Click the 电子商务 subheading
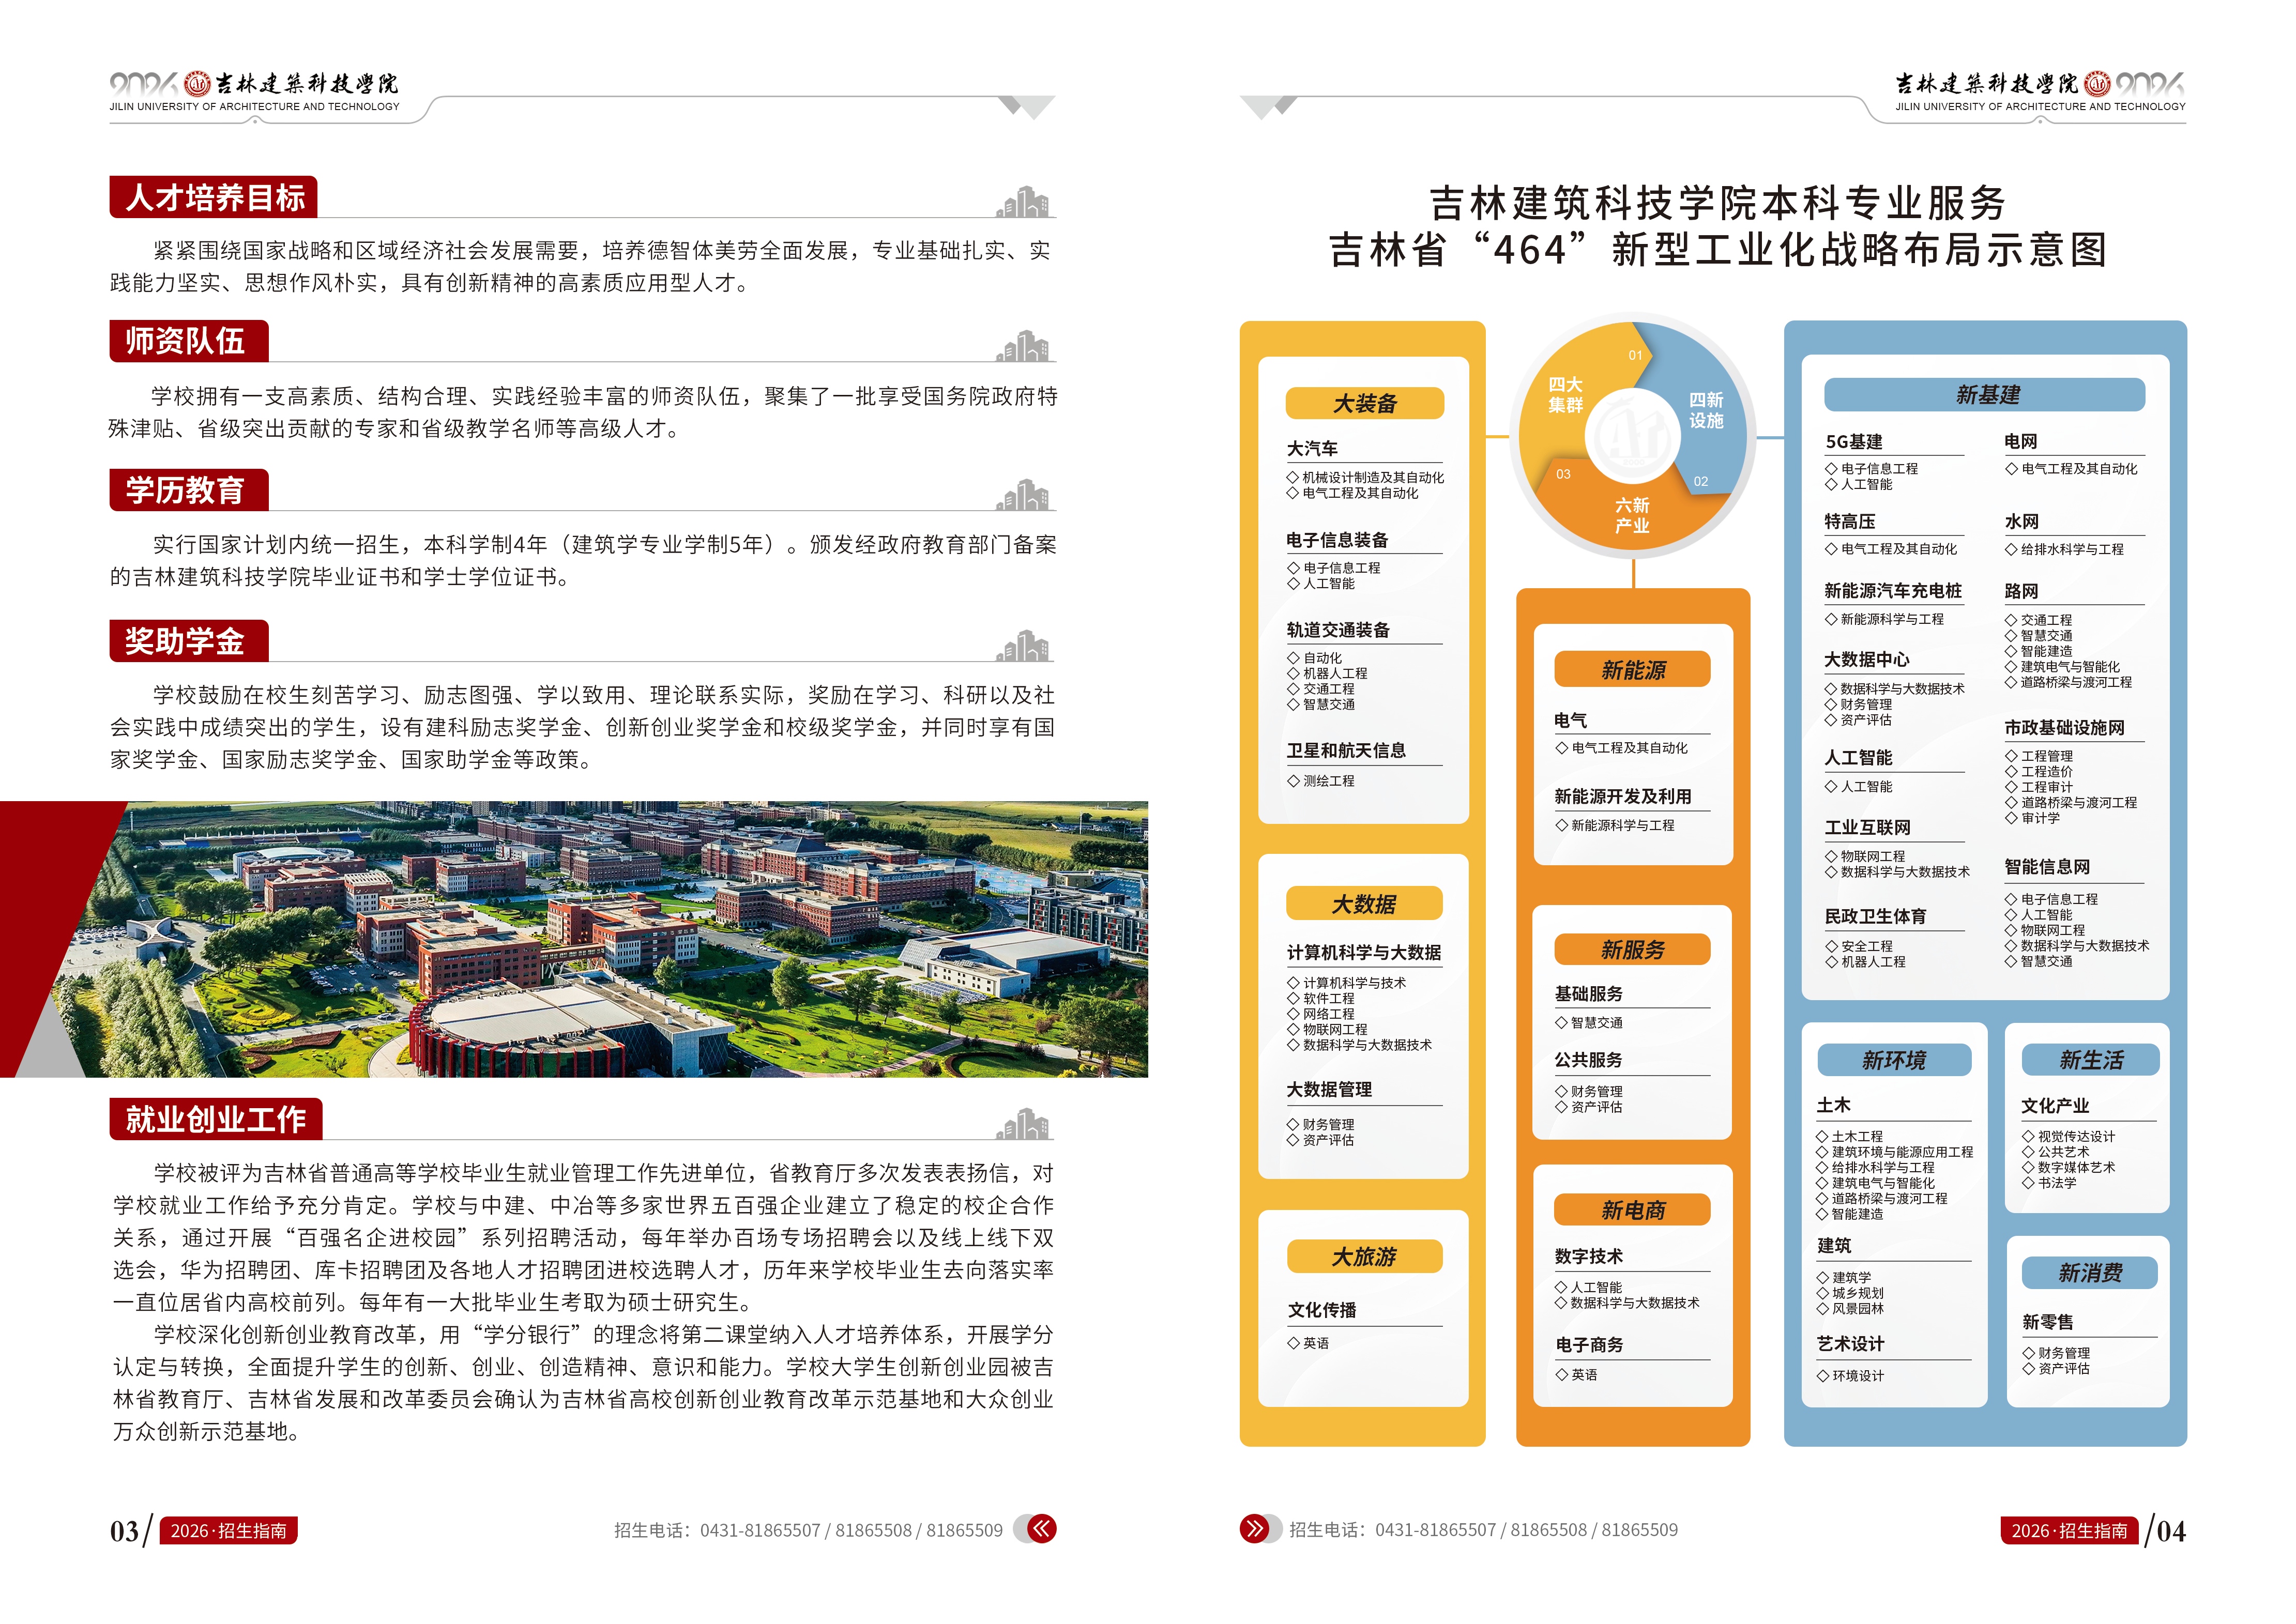Screen dimensions: 2296x1624 point(1588,1345)
